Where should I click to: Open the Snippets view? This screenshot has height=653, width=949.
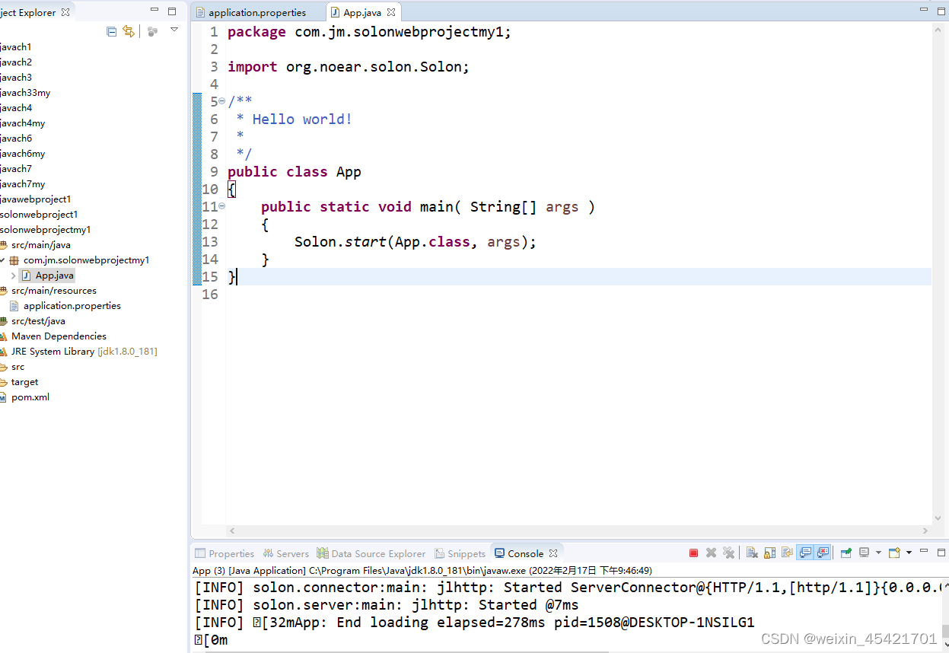[460, 553]
